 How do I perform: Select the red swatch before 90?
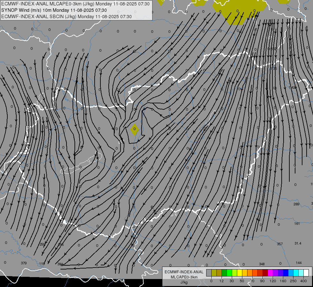[x=260, y=273]
